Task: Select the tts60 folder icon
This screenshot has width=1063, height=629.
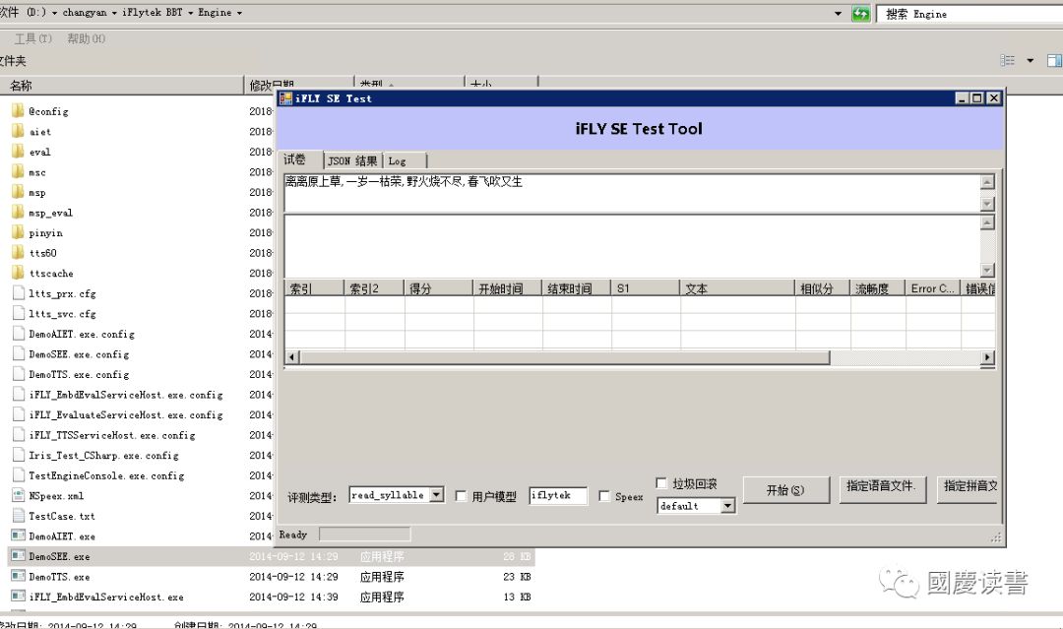Action: (19, 252)
